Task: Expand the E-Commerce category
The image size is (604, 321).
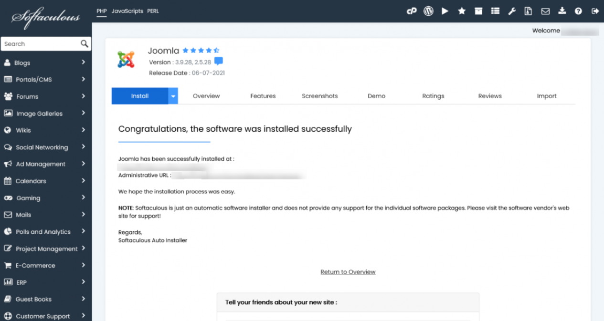Action: [x=45, y=266]
